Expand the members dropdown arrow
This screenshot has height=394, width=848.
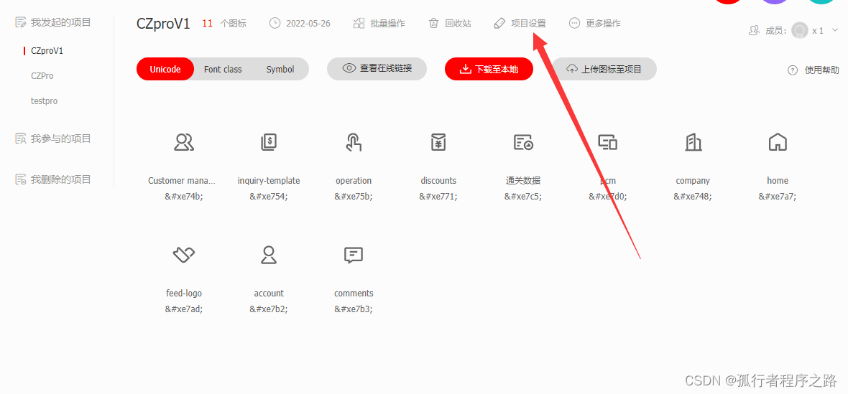coord(836,32)
